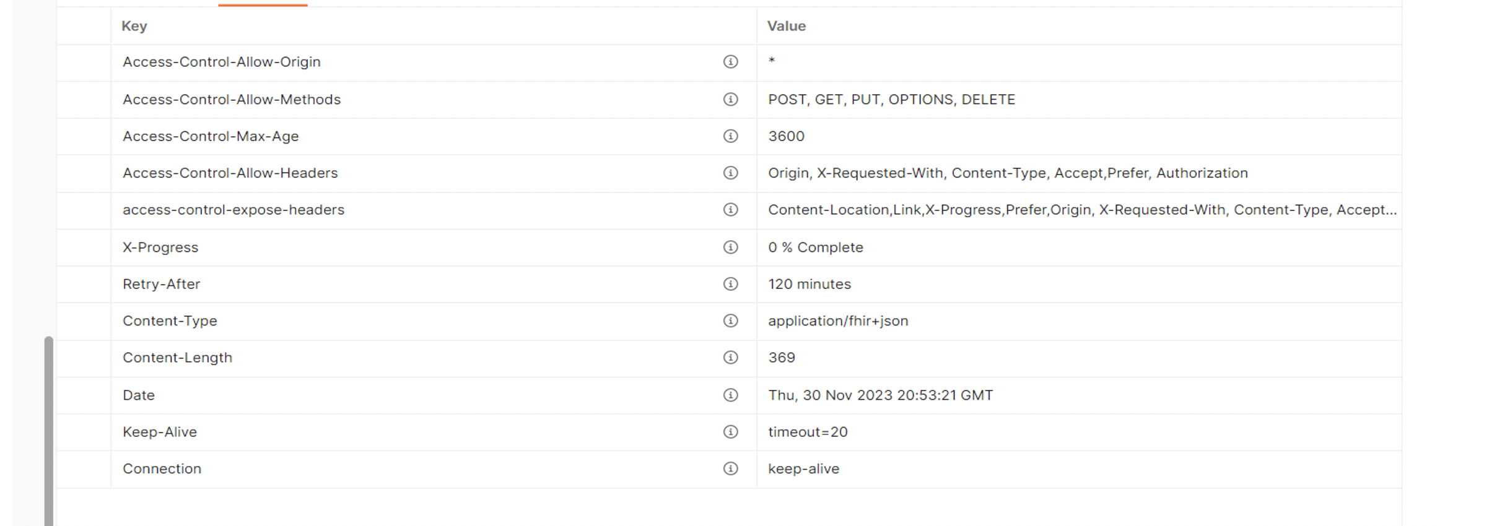Open X-Progress header info icon
The width and height of the screenshot is (1510, 526).
(x=730, y=248)
